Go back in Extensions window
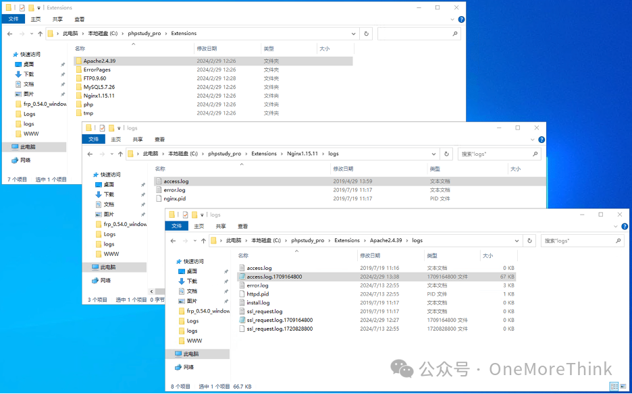This screenshot has height=394, width=632. (10, 34)
